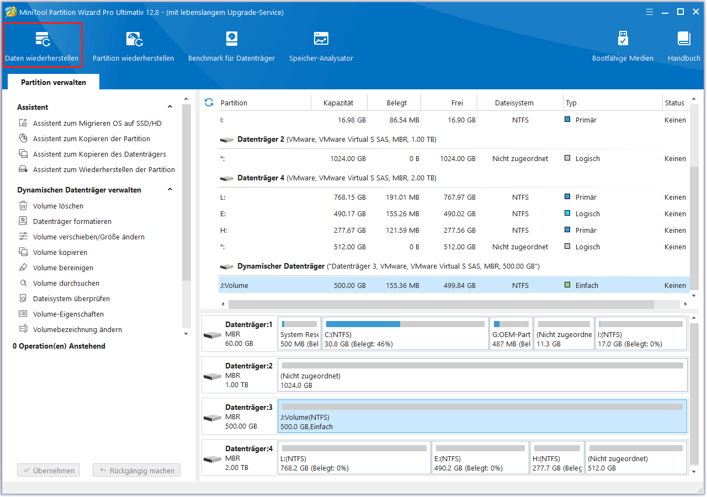707x497 pixels.
Task: Start Assistent zum Kopieren des Datenträgers
Action: click(x=92, y=154)
